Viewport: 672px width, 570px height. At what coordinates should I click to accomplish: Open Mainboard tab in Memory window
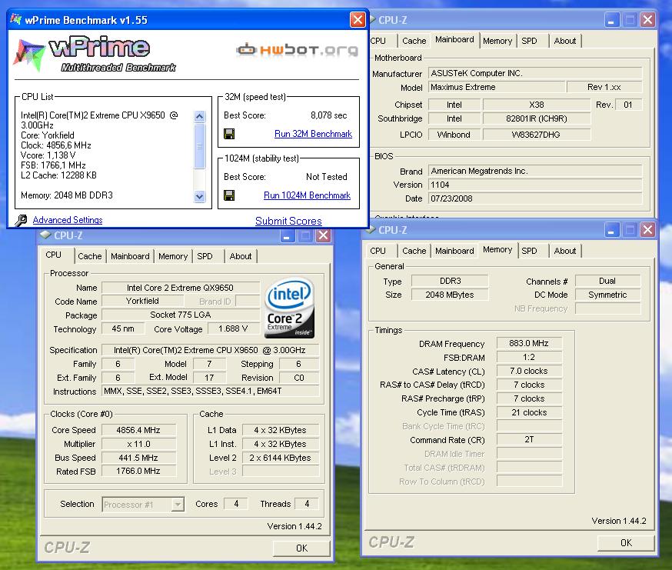coord(454,251)
